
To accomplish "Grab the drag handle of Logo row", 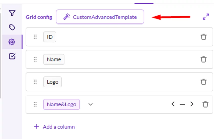I will [x=35, y=82].
